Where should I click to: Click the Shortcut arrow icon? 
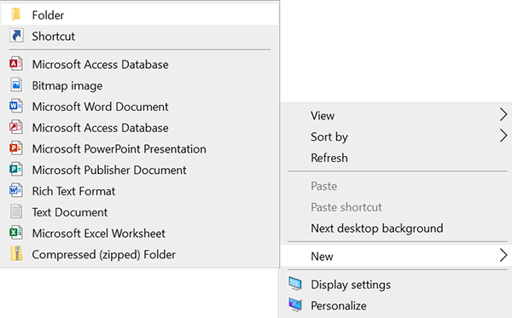tap(16, 36)
